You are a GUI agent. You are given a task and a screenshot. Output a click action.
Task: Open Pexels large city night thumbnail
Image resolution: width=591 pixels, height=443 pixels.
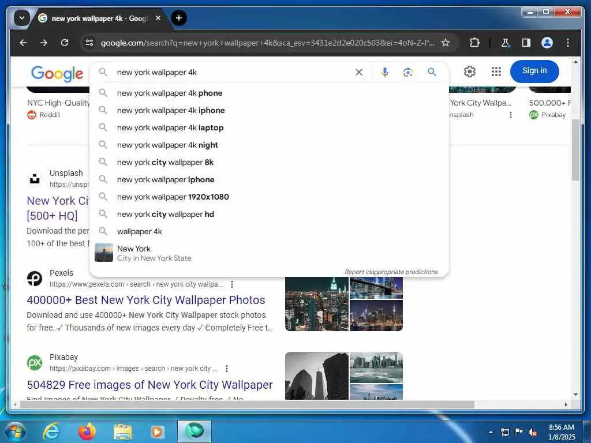[317, 304]
